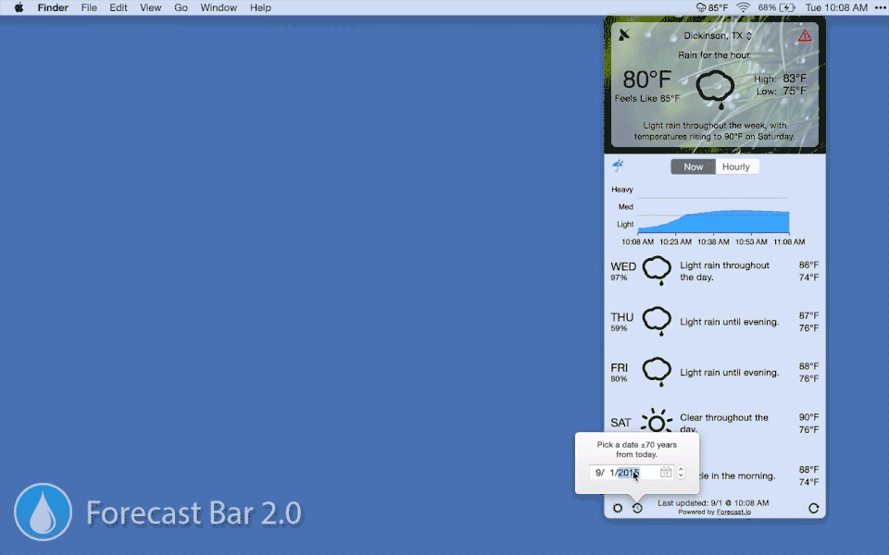The image size is (889, 555).
Task: Open the Go menu
Action: click(181, 7)
